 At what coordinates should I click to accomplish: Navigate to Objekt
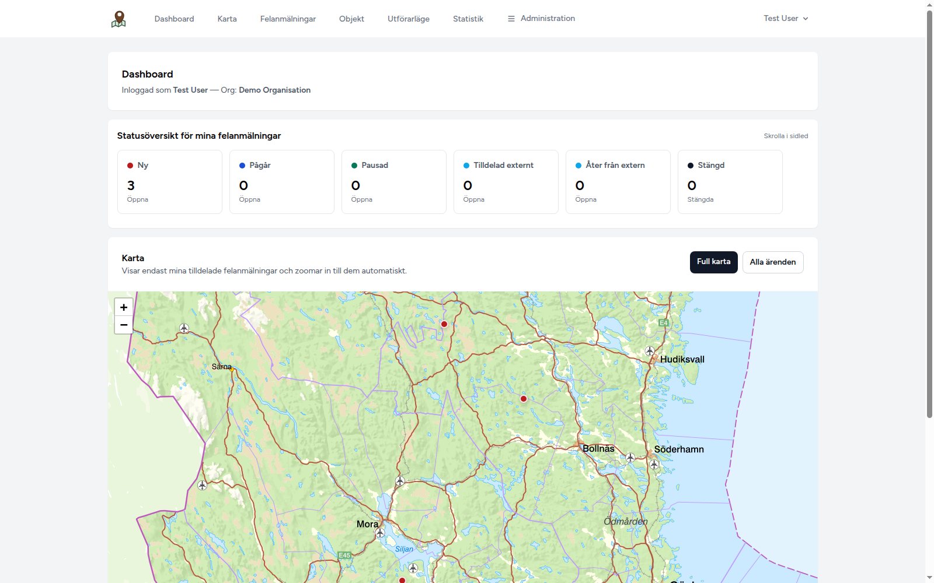pyautogui.click(x=351, y=19)
